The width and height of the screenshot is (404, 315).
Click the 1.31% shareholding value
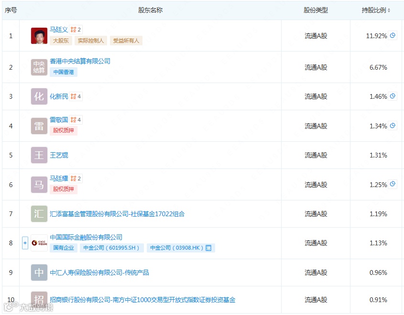coord(378,155)
